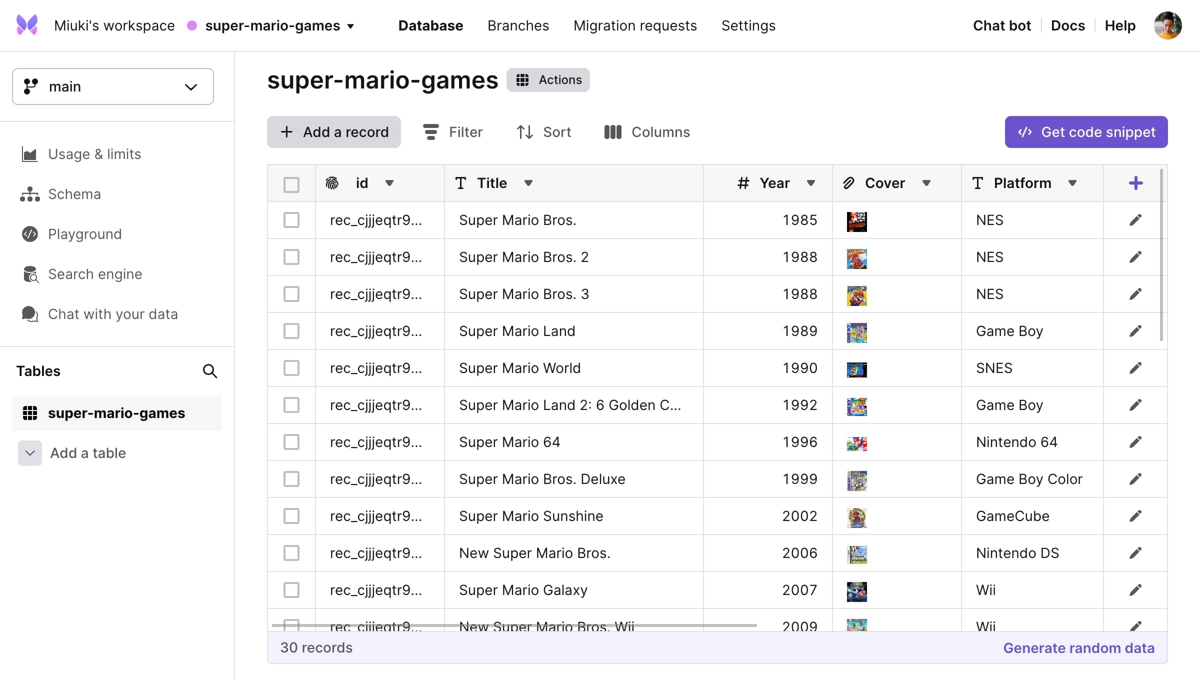The height and width of the screenshot is (680, 1200).
Task: Open Search engine section
Action: (x=82, y=274)
